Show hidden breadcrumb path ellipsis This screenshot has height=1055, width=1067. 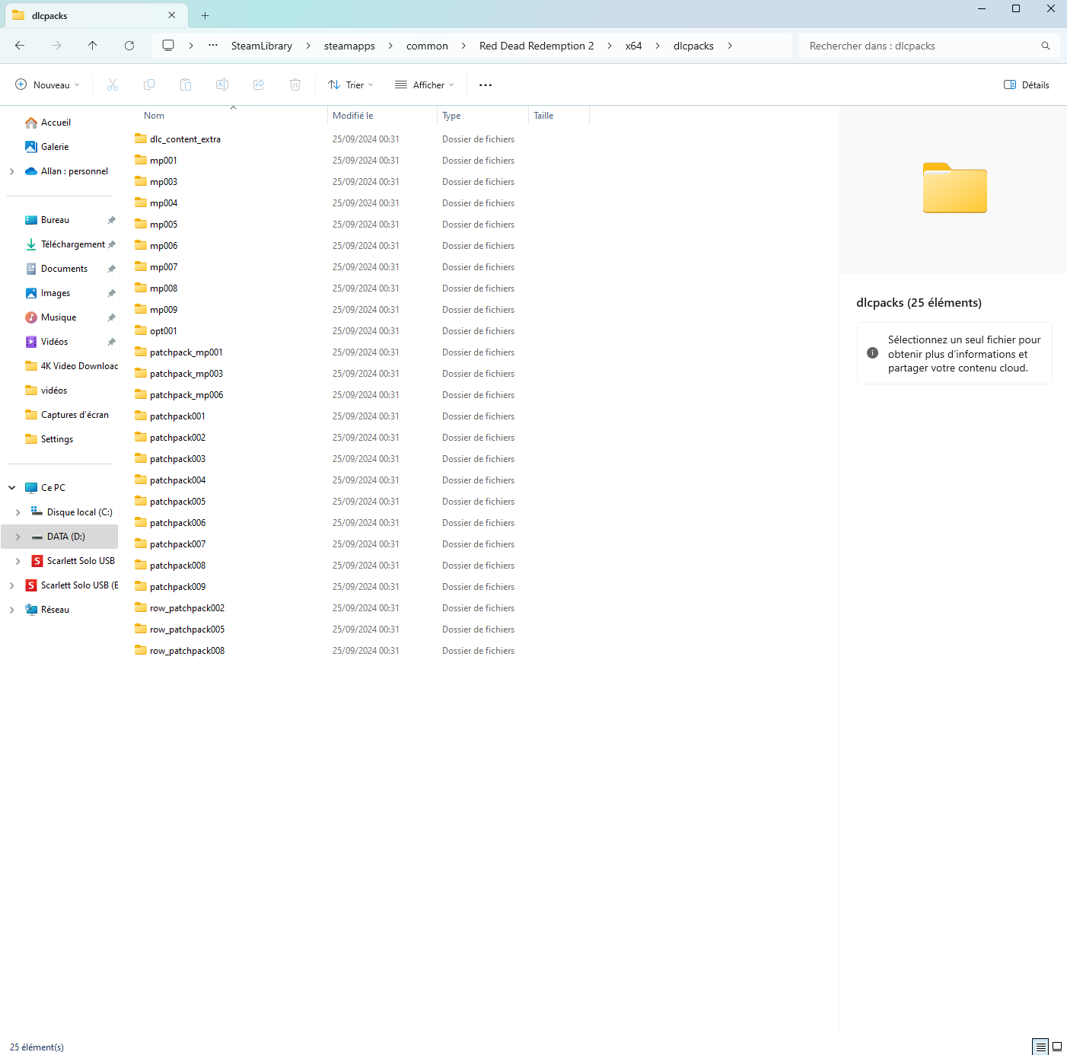point(213,45)
